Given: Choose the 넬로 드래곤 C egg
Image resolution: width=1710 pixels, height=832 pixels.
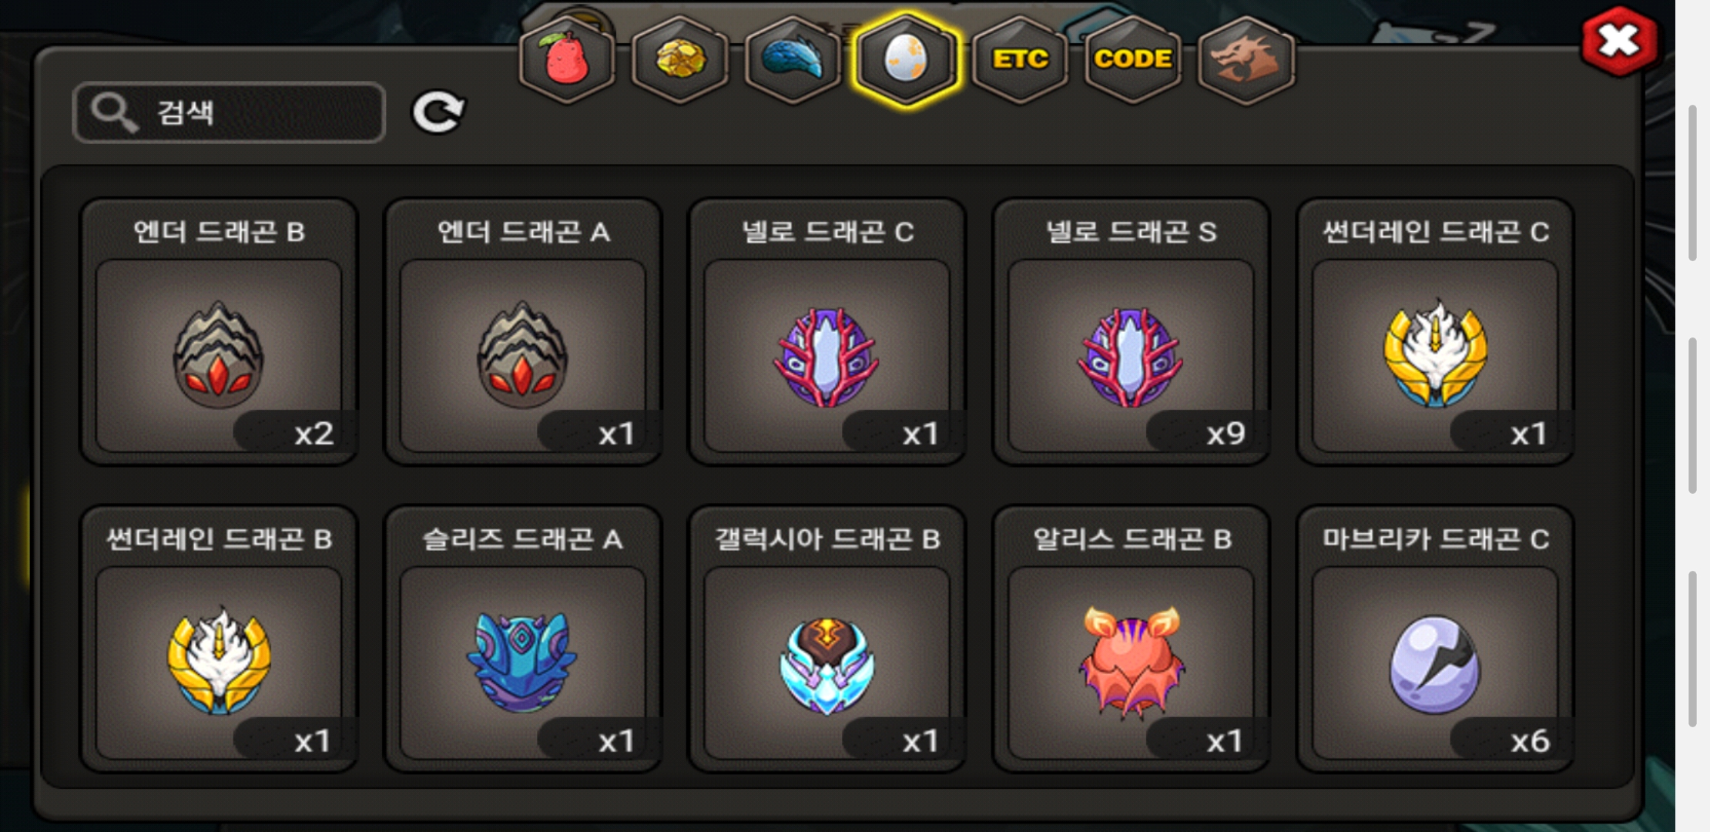Looking at the screenshot, I should click(827, 331).
